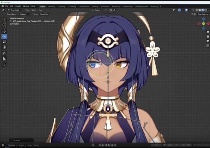The height and width of the screenshot is (148, 210).
Task: Toggle snapping magnet icon
Action: pyautogui.click(x=111, y=10)
